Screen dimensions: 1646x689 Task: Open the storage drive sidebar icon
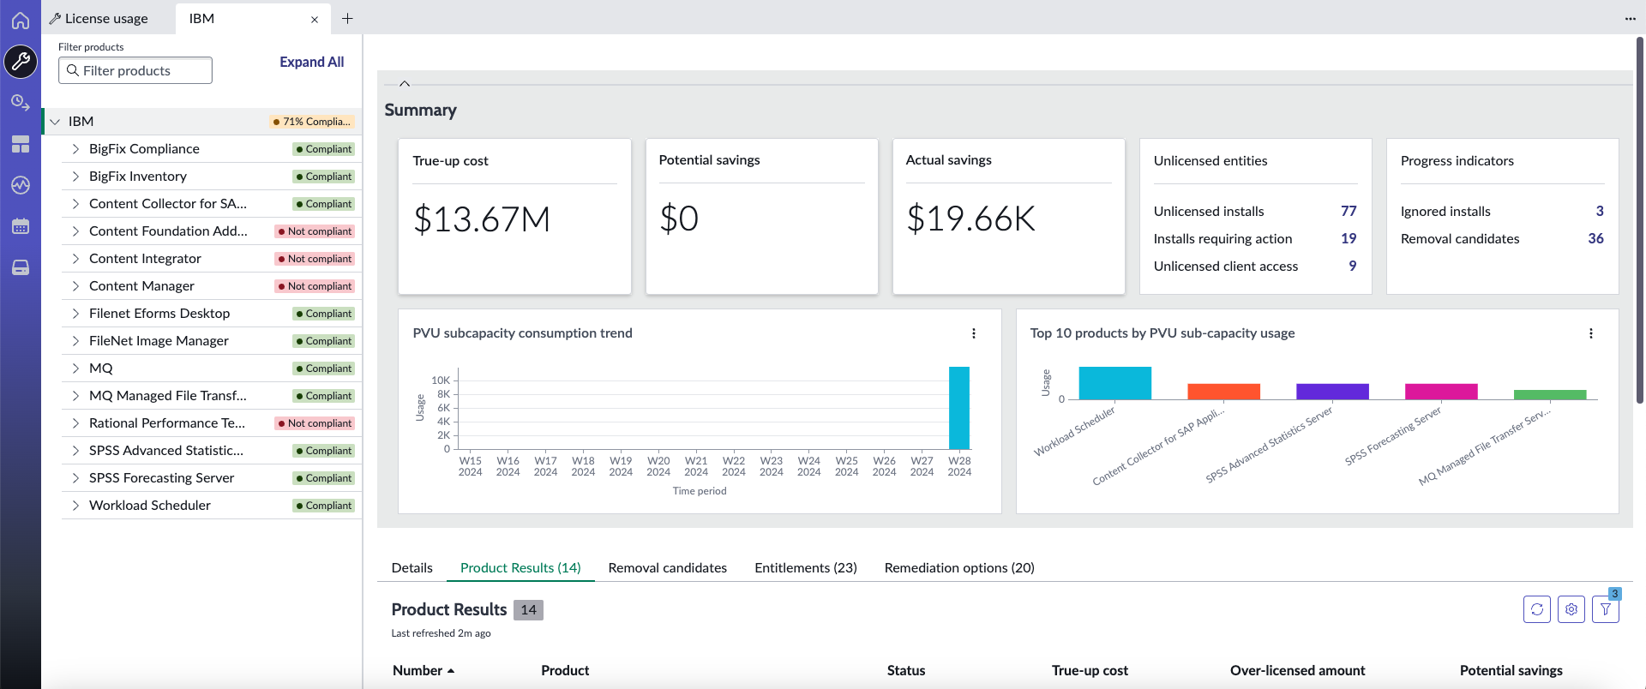(x=21, y=267)
